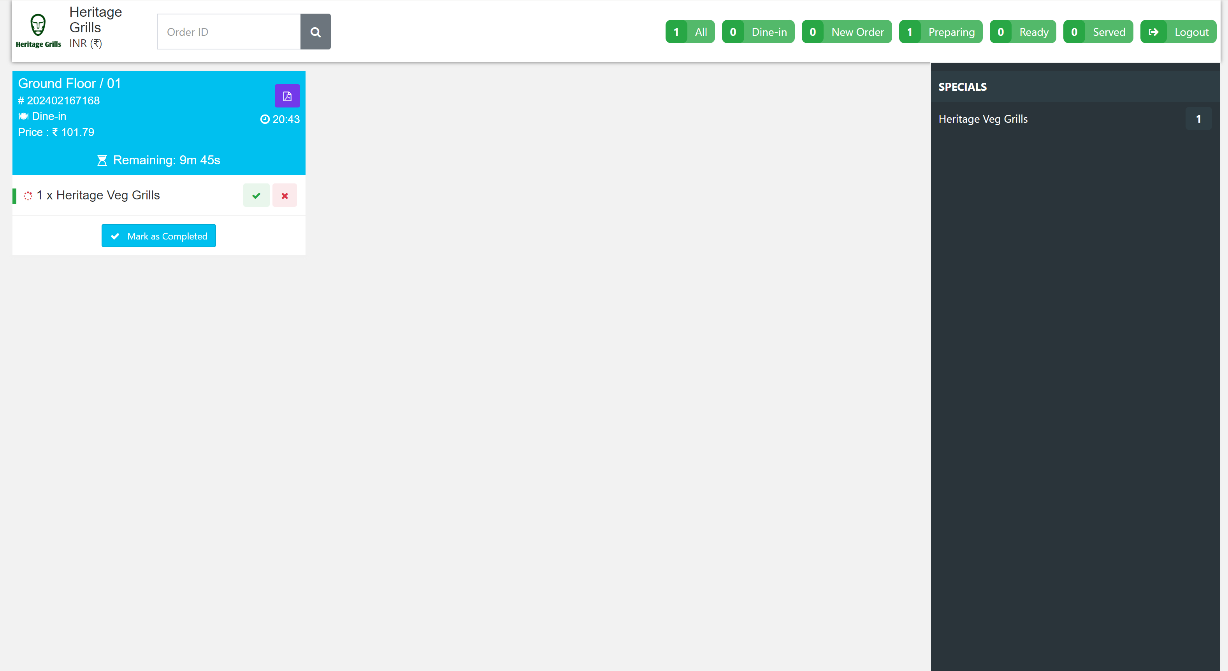The width and height of the screenshot is (1228, 671).
Task: Filter orders by All tab
Action: pyautogui.click(x=690, y=32)
